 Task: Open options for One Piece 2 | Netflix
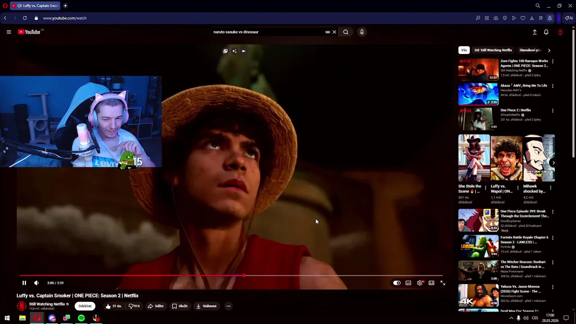point(553,111)
